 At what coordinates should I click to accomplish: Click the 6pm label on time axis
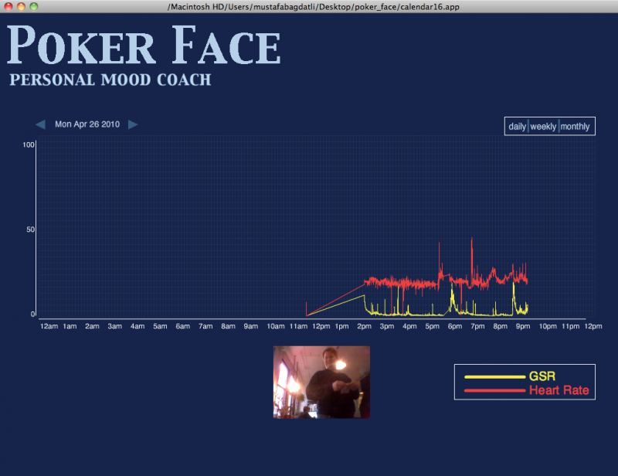(x=455, y=326)
